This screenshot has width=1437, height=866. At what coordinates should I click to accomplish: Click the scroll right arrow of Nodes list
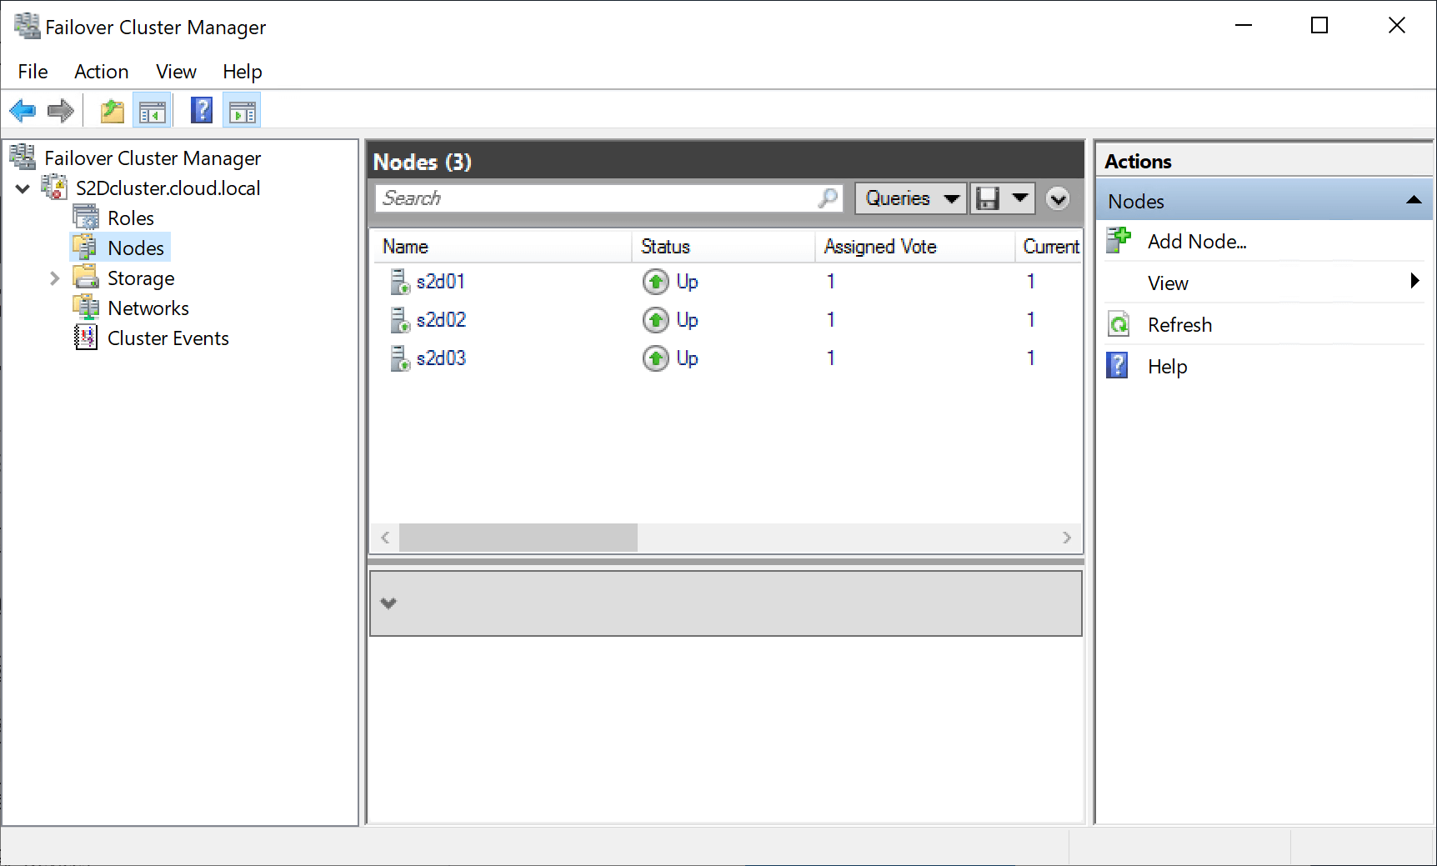(1067, 538)
